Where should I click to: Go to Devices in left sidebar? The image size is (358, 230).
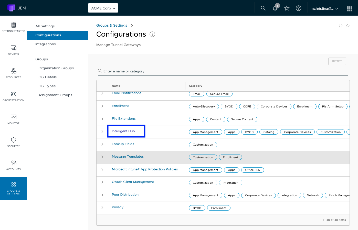coord(13,50)
